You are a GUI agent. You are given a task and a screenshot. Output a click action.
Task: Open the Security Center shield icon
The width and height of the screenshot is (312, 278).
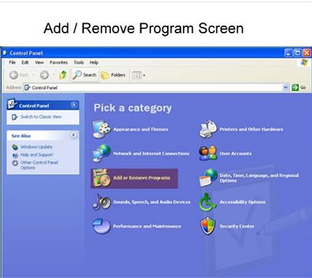pyautogui.click(x=208, y=226)
